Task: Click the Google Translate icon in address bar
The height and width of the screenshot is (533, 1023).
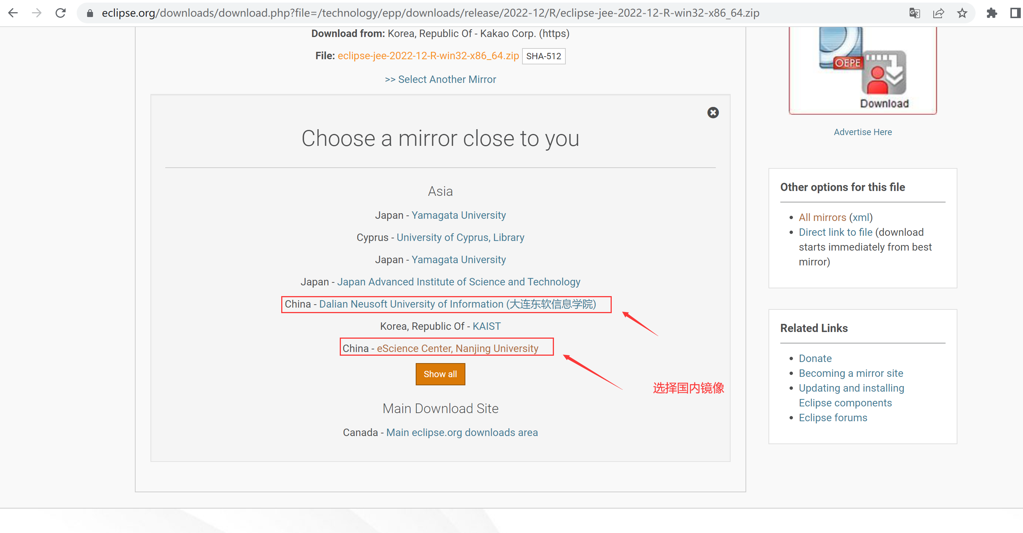Action: click(x=914, y=13)
